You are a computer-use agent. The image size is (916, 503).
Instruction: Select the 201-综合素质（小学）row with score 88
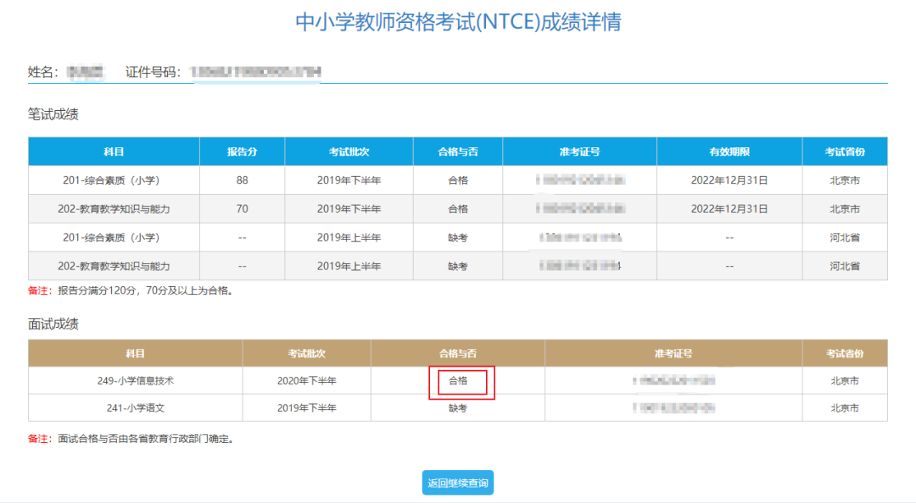113,180
